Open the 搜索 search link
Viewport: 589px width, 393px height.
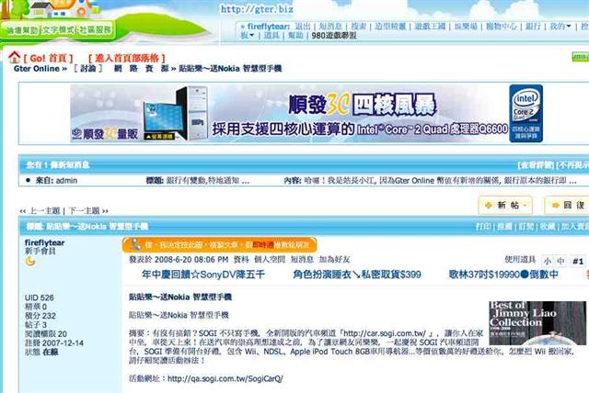[358, 27]
